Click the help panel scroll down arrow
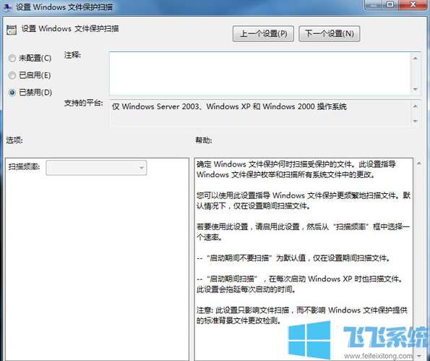This screenshot has width=430, height=361. [419, 356]
